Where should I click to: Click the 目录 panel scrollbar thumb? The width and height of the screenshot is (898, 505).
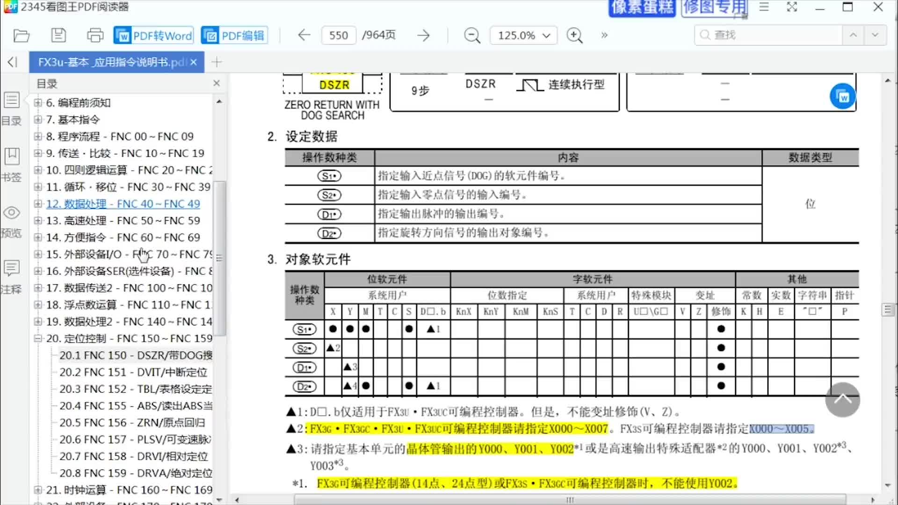pos(220,259)
